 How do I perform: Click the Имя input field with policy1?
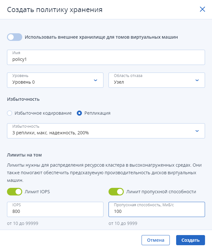click(x=106, y=57)
